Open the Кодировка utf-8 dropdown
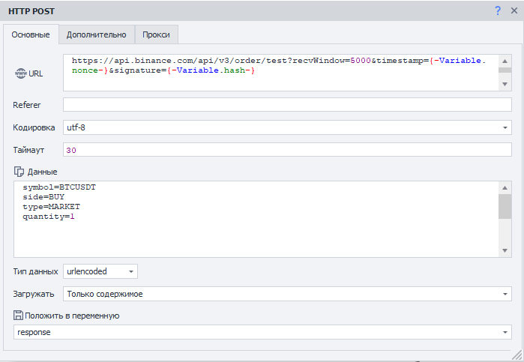Image resolution: width=524 pixels, height=362 pixels. coord(505,127)
